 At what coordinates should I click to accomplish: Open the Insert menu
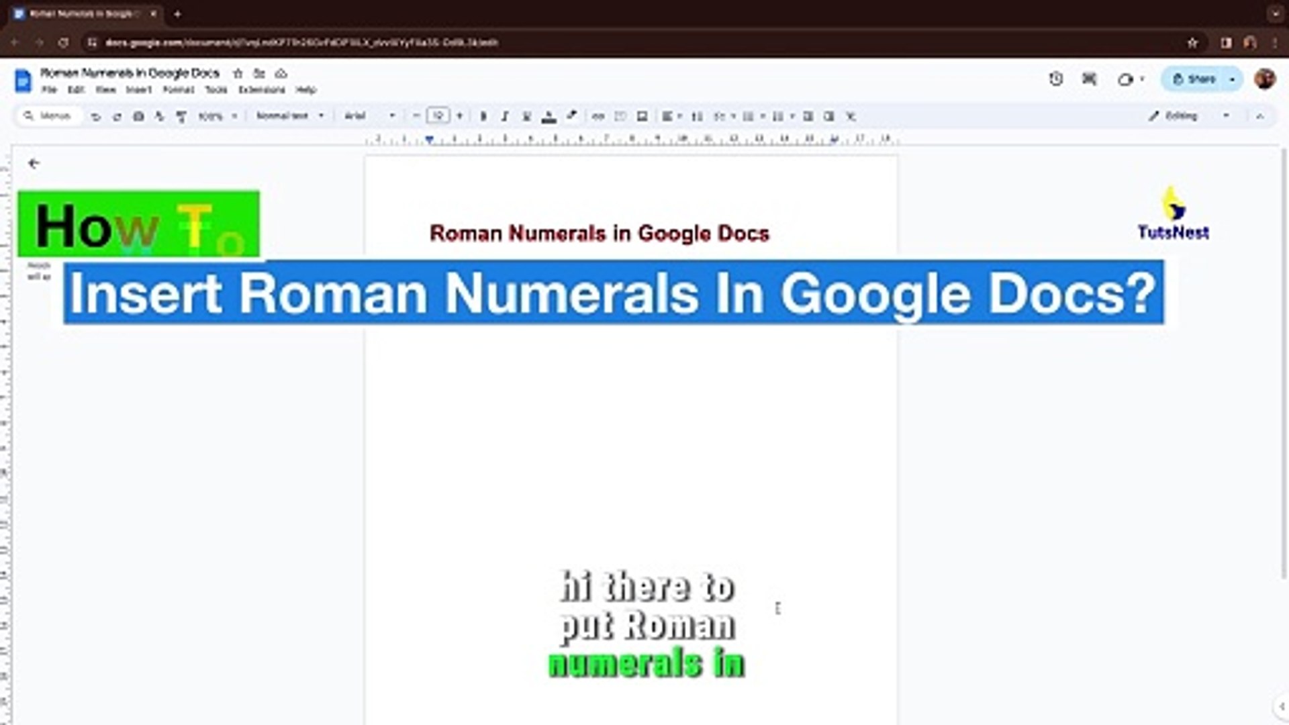[139, 90]
